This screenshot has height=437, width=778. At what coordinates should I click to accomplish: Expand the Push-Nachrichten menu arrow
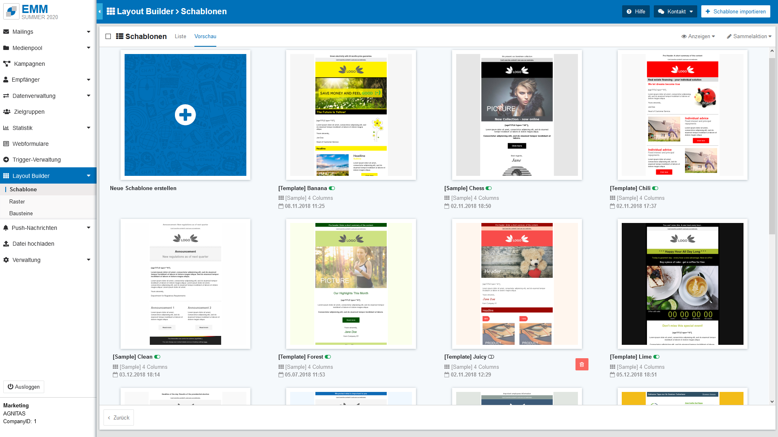point(88,228)
